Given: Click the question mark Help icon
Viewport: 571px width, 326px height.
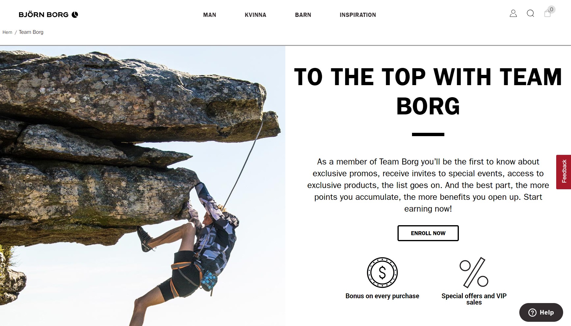Looking at the screenshot, I should [x=532, y=312].
